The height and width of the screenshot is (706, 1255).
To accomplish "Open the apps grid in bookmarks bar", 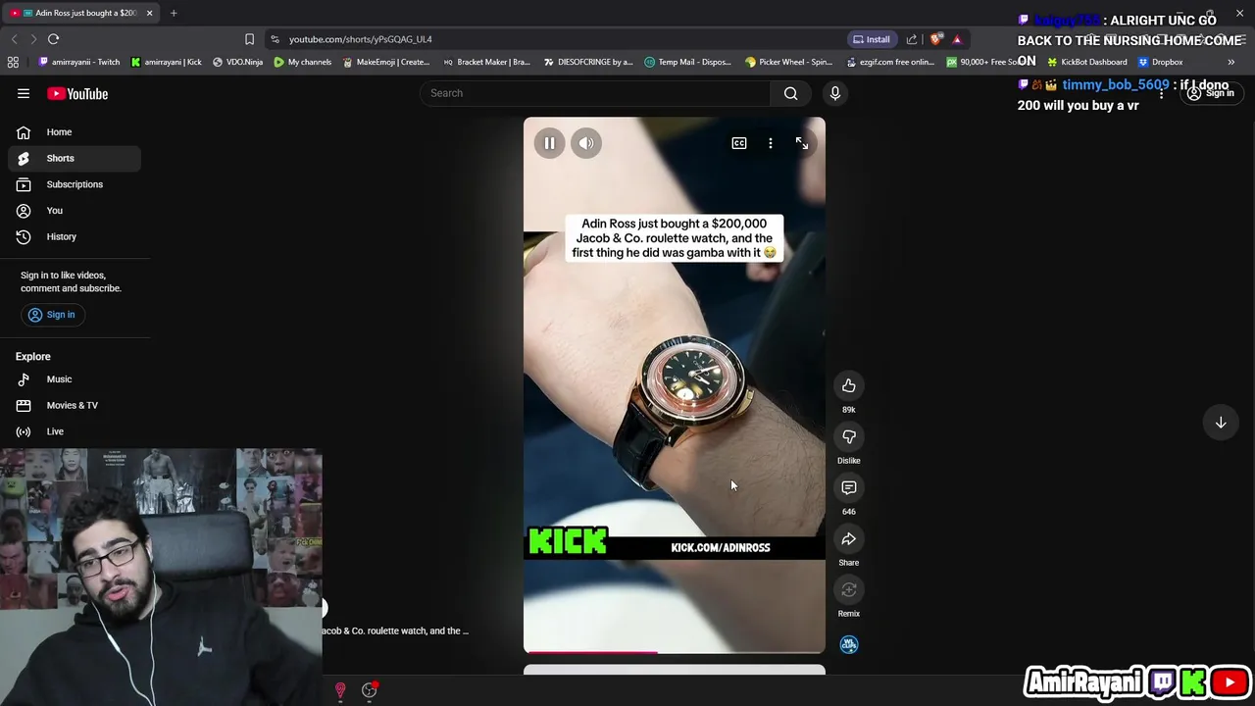I will (13, 62).
